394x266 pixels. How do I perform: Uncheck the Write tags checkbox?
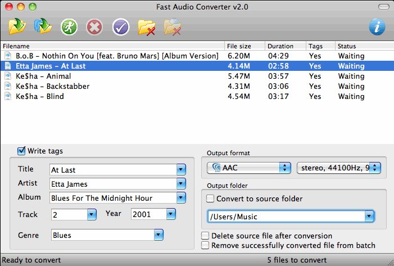[21, 151]
